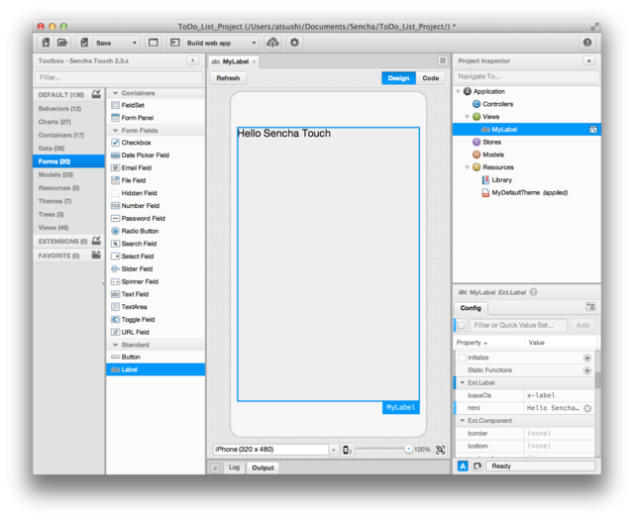
Task: Click the Open Project folder icon
Action: point(62,43)
